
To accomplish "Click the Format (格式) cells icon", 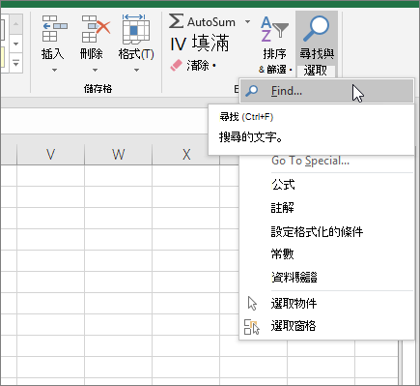I will [136, 30].
